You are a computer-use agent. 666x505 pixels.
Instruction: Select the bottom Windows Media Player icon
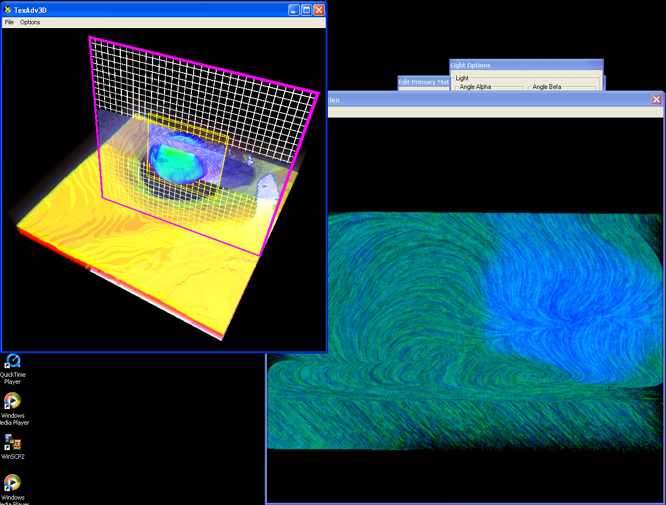pos(12,483)
